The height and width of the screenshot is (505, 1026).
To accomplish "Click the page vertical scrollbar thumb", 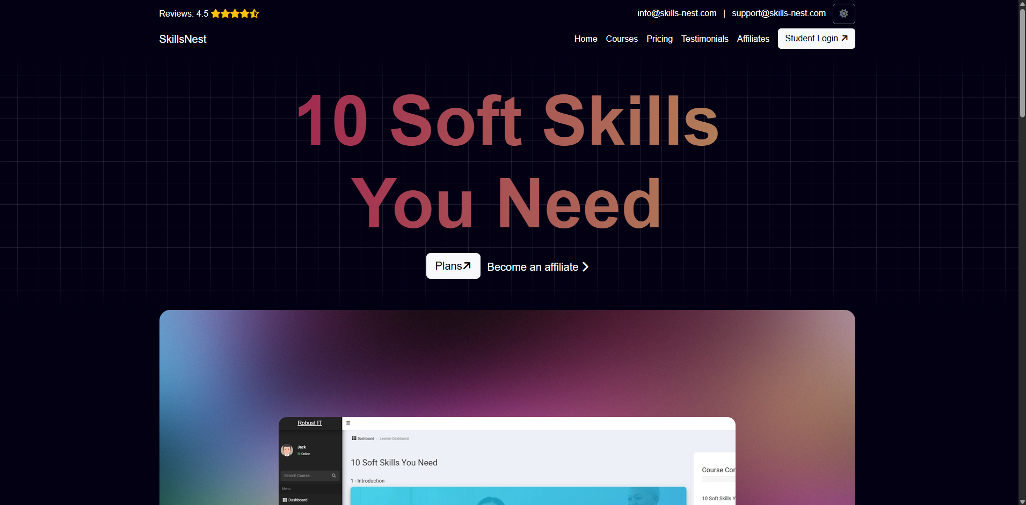I will (1022, 63).
